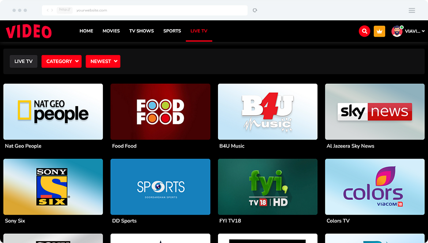This screenshot has height=243, width=428.
Task: Click the VIDEO site logo
Action: tap(29, 31)
